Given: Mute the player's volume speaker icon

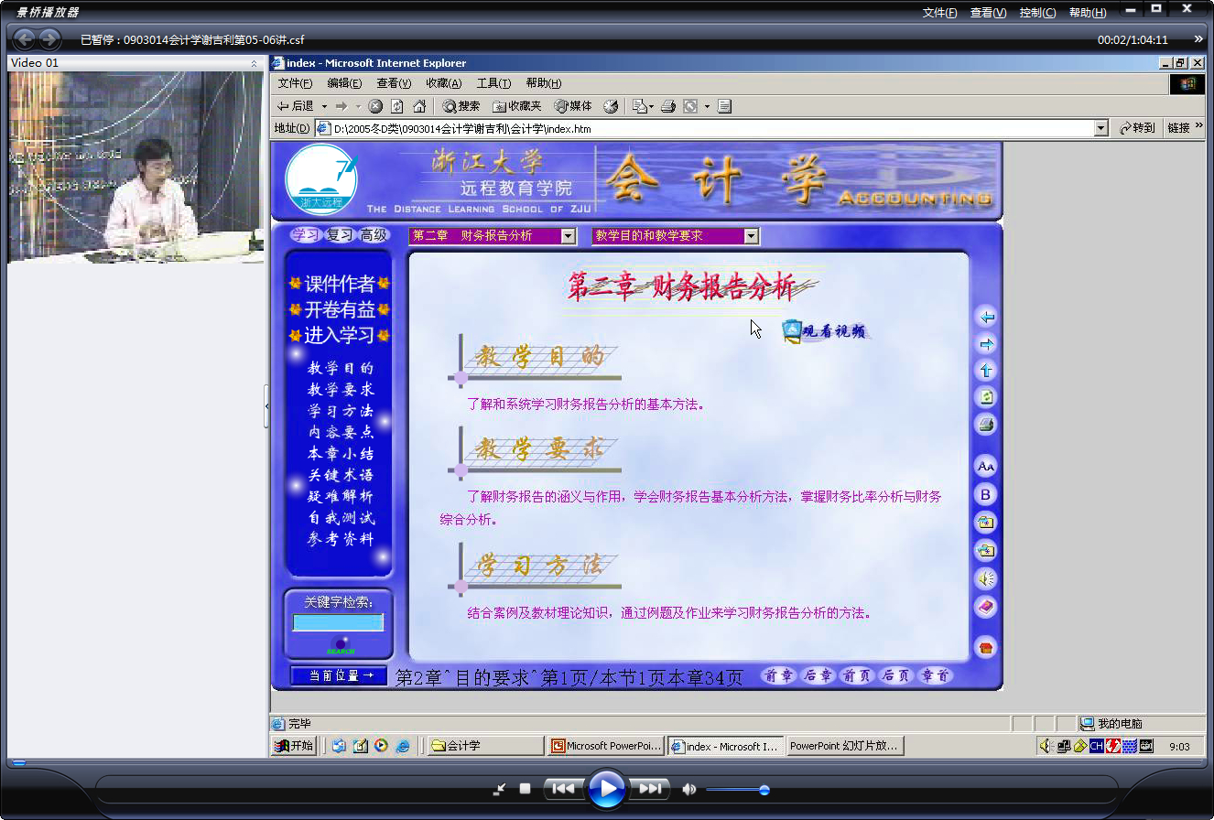Looking at the screenshot, I should [x=688, y=789].
